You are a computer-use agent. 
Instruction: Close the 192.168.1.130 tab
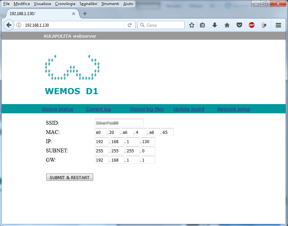point(74,14)
